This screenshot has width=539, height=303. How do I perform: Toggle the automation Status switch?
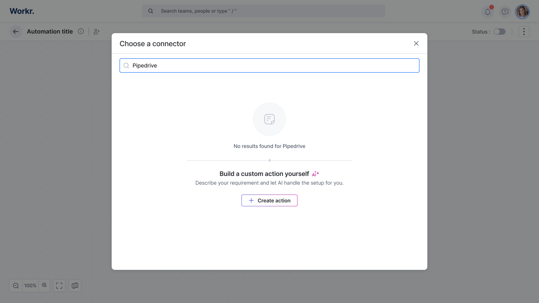click(499, 32)
